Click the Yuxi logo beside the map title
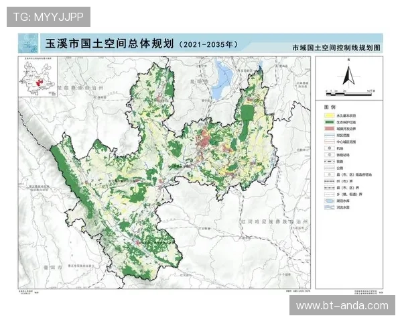Image resolution: width=402 pixels, height=322 pixels. pyautogui.click(x=28, y=45)
